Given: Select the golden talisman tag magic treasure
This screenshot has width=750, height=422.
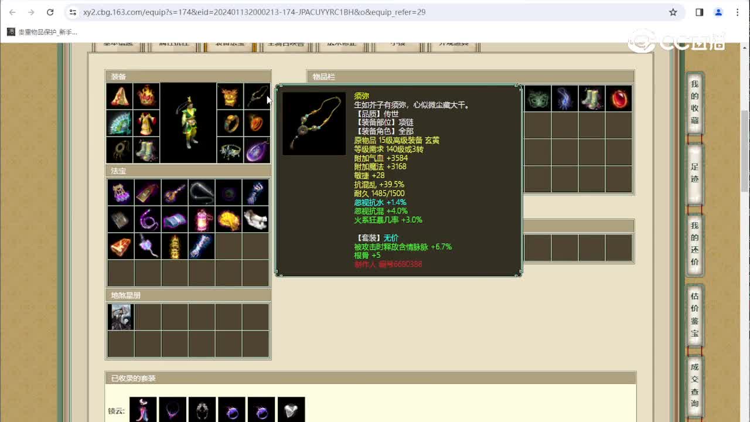Looking at the screenshot, I should point(148,192).
